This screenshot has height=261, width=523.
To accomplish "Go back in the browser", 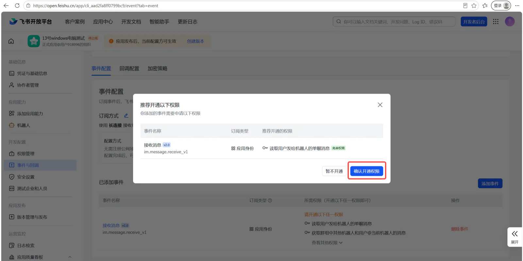I will [x=6, y=6].
